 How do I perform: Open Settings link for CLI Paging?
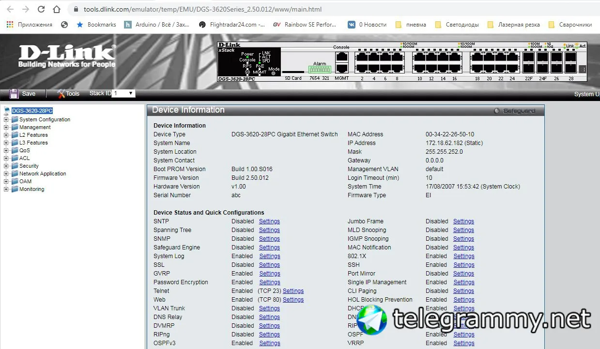tap(463, 291)
